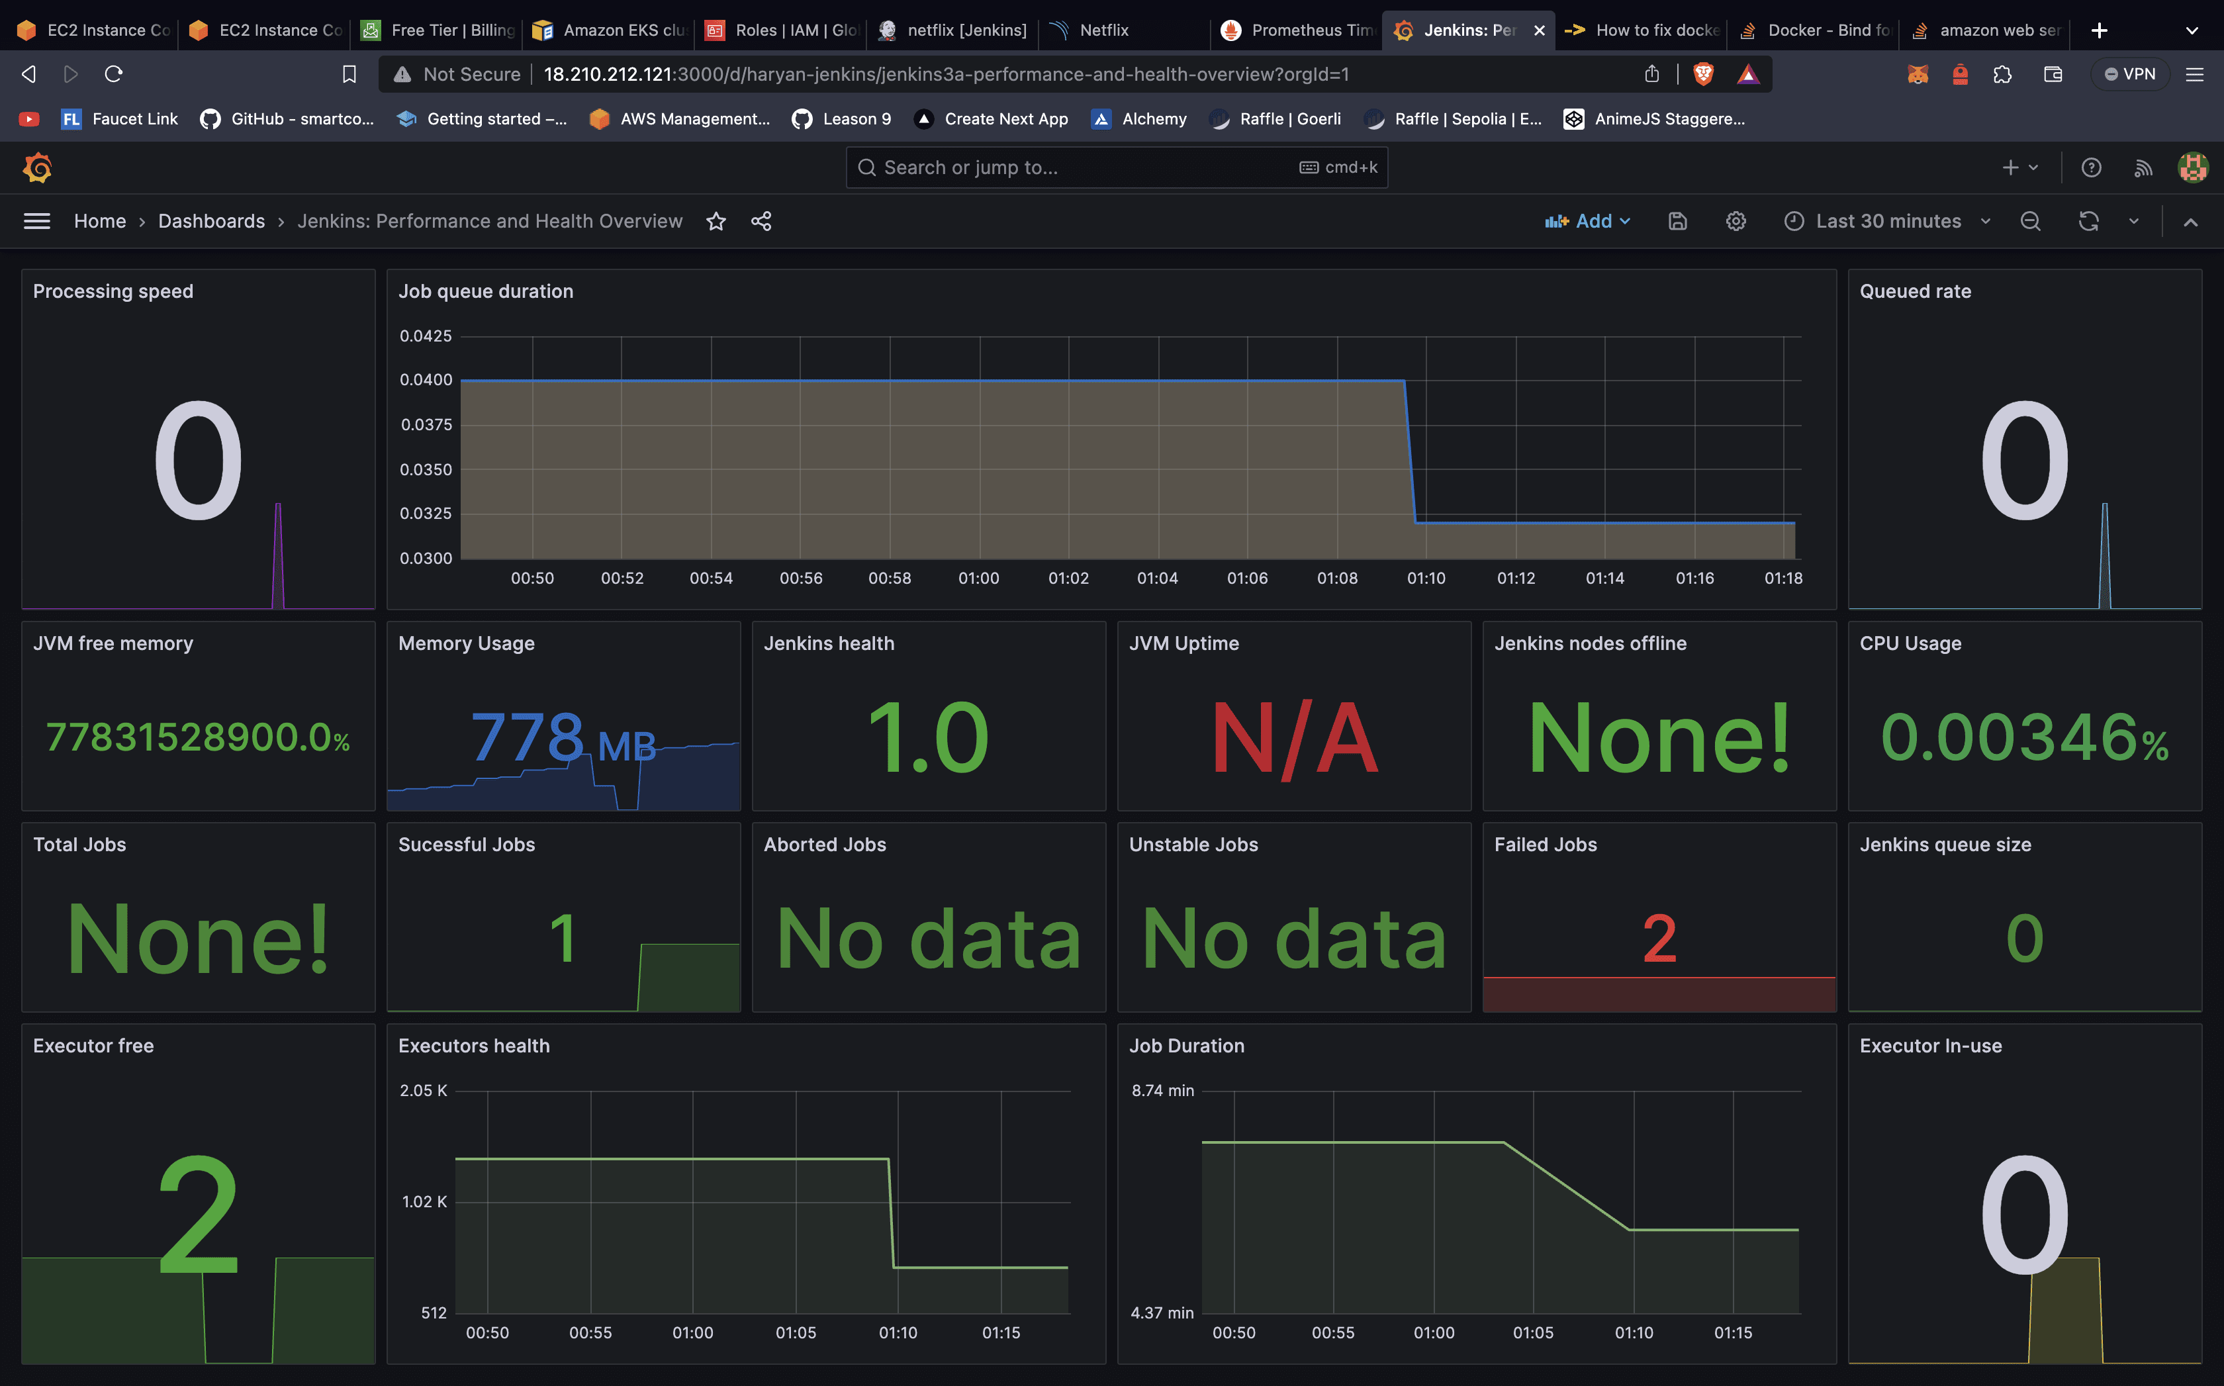Open the Brave shields icon
Image resolution: width=2224 pixels, height=1386 pixels.
[x=1703, y=74]
